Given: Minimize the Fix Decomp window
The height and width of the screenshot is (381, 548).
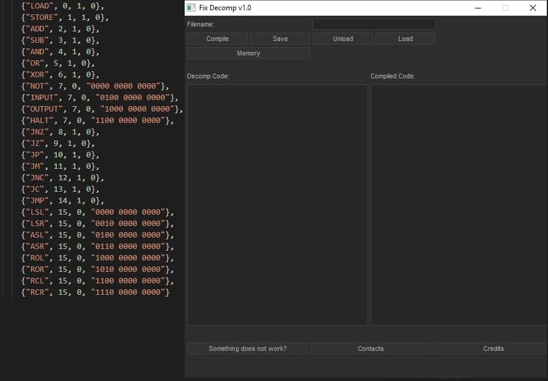Looking at the screenshot, I should pos(478,8).
